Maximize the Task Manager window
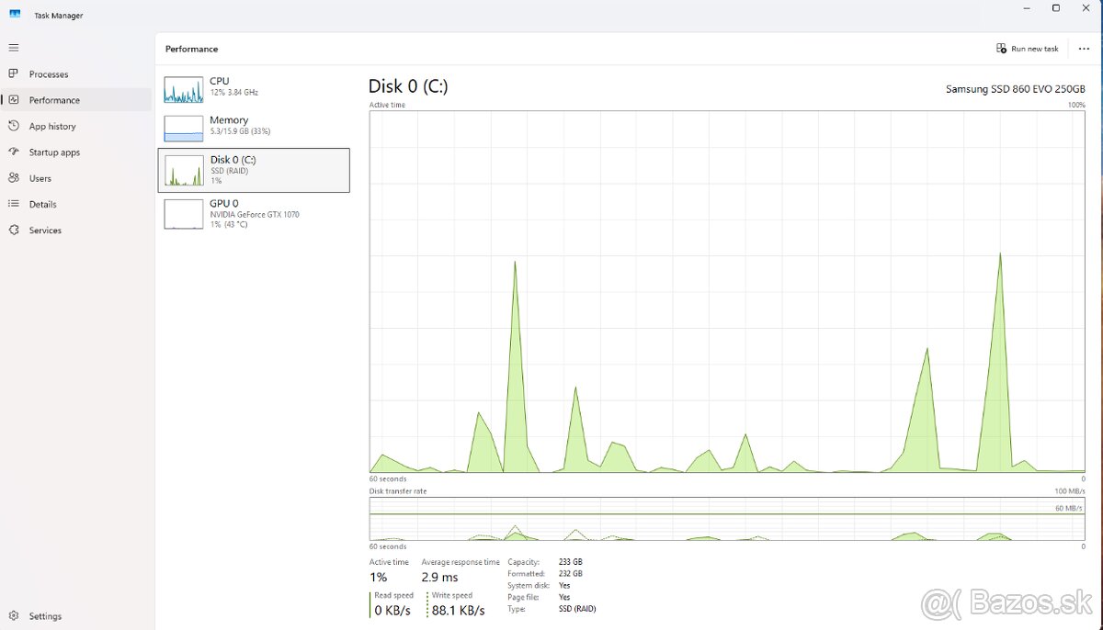This screenshot has height=630, width=1103. [1056, 8]
